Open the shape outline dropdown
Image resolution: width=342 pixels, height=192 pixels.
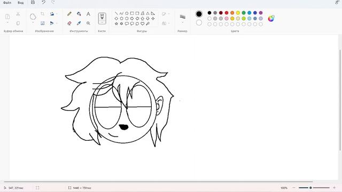click(x=169, y=14)
